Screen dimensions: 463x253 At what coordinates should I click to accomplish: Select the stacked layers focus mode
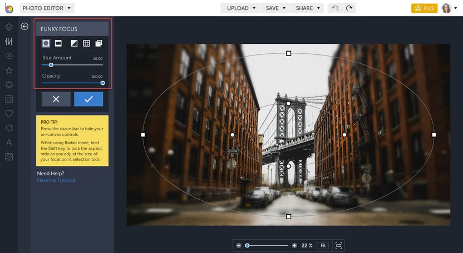(98, 43)
